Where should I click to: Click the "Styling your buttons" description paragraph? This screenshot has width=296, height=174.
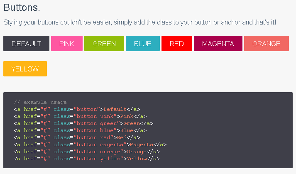point(139,22)
